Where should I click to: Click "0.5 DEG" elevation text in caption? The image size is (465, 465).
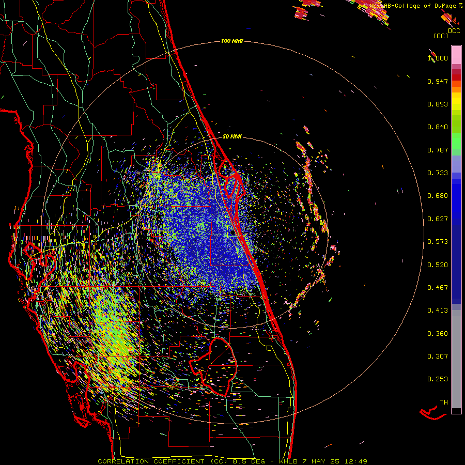[x=249, y=461]
